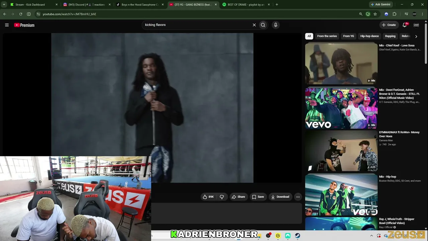Open the browser extensions puzzle icon

(395, 14)
